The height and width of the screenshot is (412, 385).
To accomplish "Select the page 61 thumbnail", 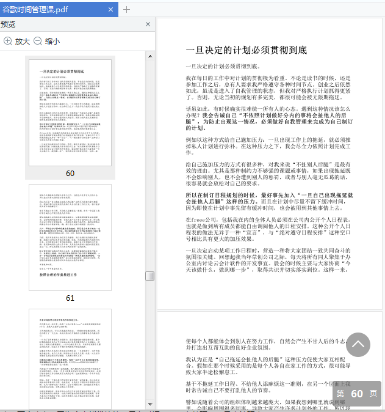I will [70, 237].
